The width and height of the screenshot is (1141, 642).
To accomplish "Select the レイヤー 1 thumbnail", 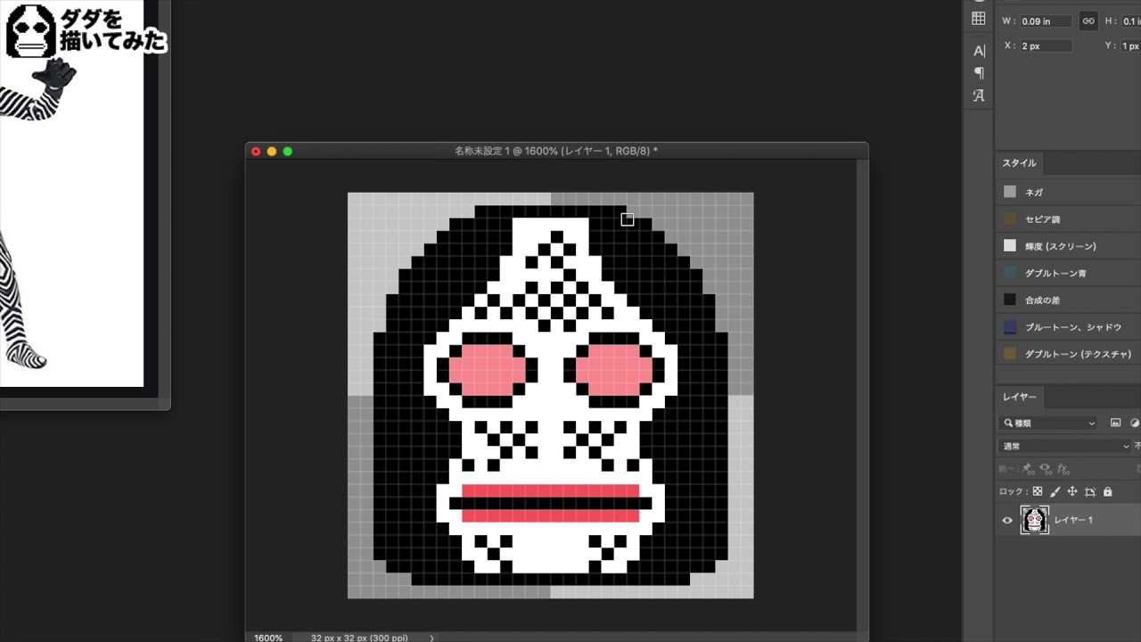I will [1034, 520].
